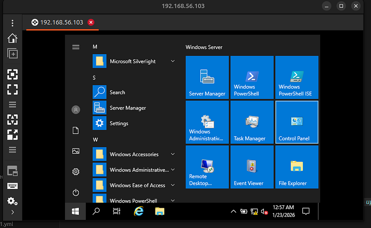Open the Task Manager tile

tap(252, 122)
